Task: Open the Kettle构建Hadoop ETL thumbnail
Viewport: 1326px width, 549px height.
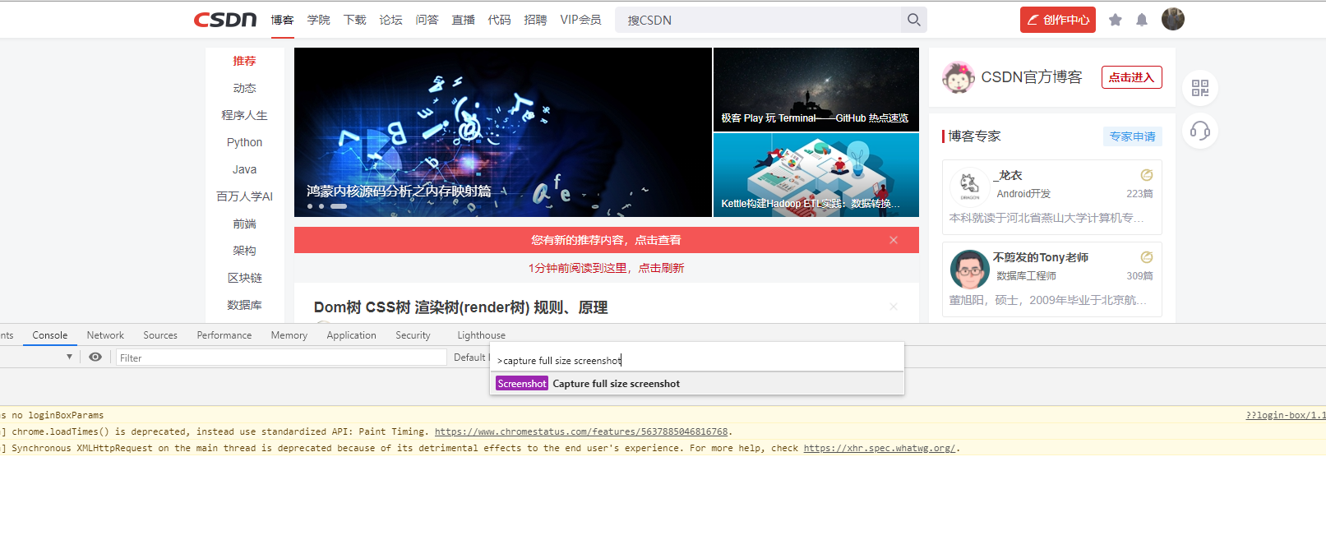Action: click(816, 175)
